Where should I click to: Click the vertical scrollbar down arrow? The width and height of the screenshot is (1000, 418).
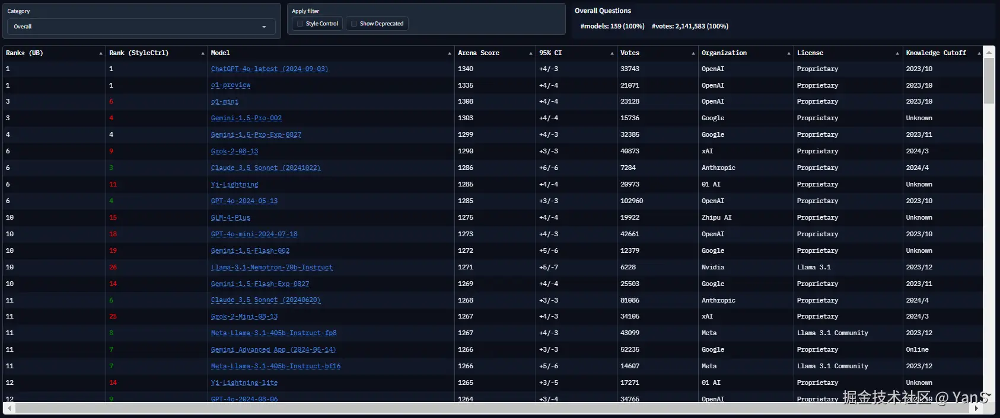[989, 395]
